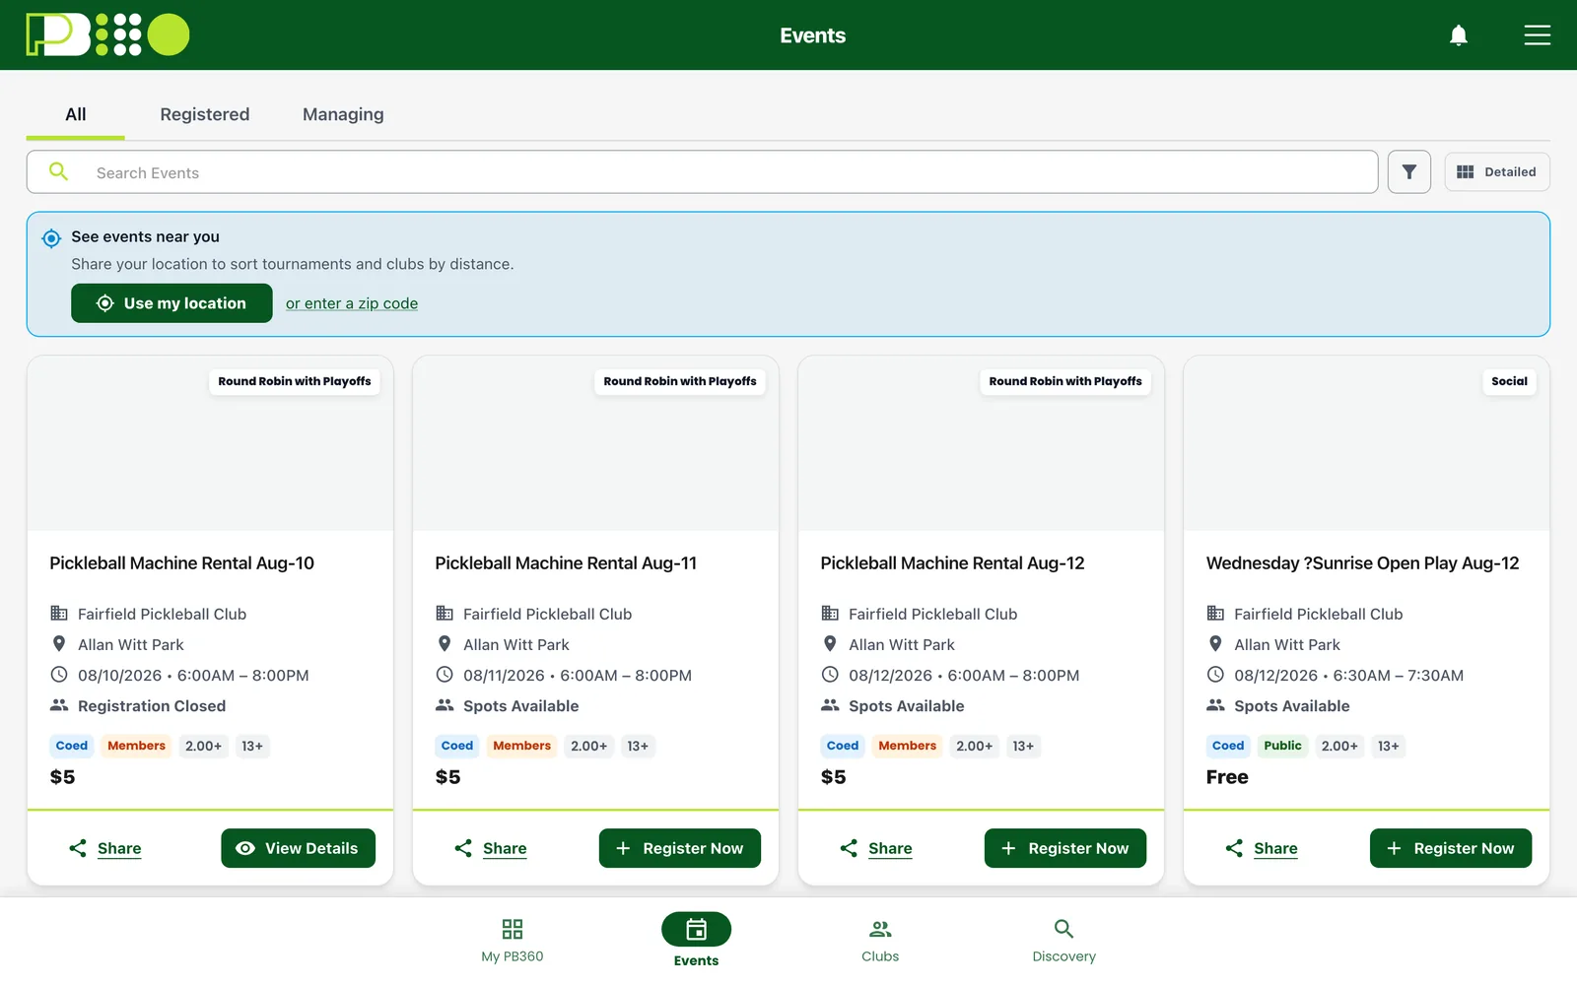Share the Aug-12 Machine Rental event
1577x985 pixels.
[875, 848]
